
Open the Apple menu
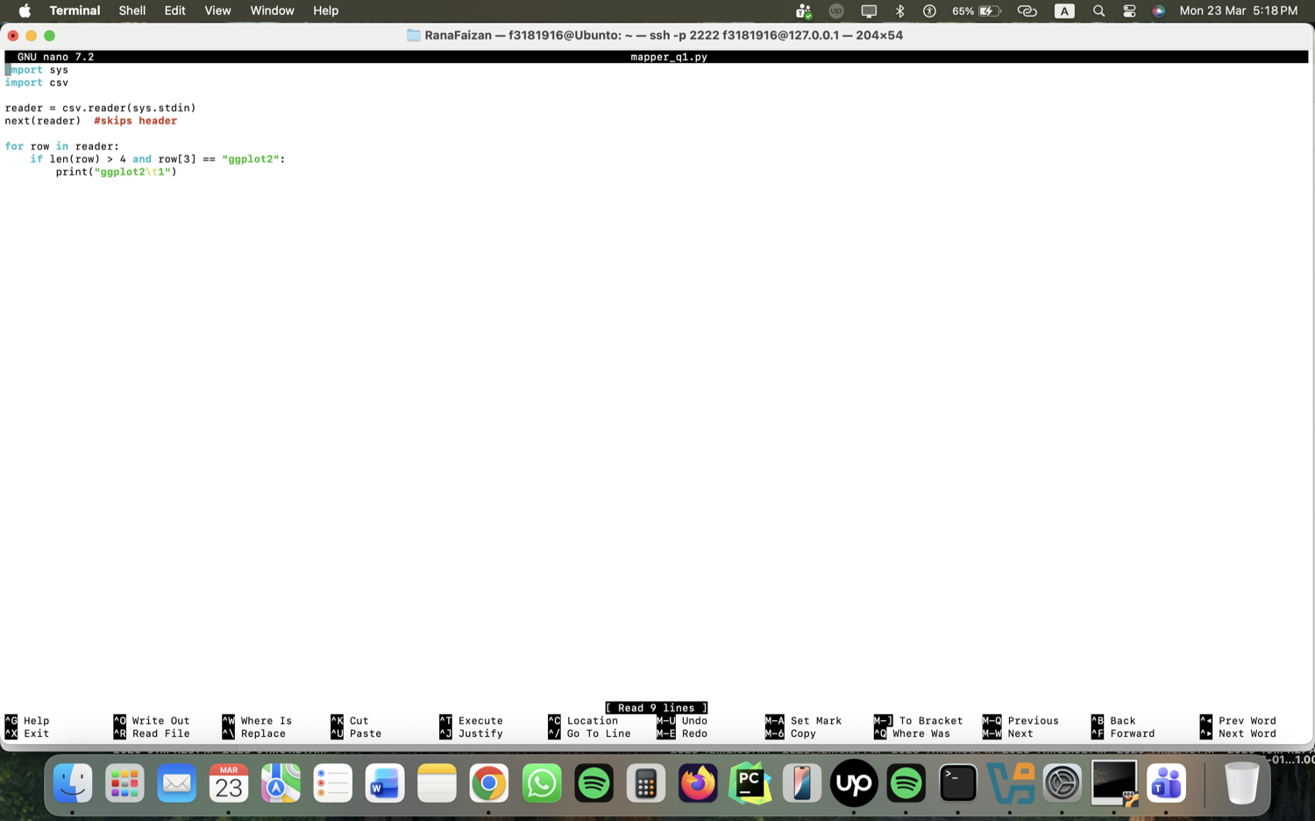(x=25, y=11)
